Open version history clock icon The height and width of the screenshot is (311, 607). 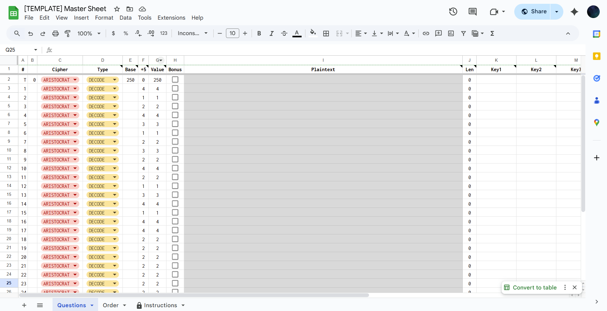[453, 12]
